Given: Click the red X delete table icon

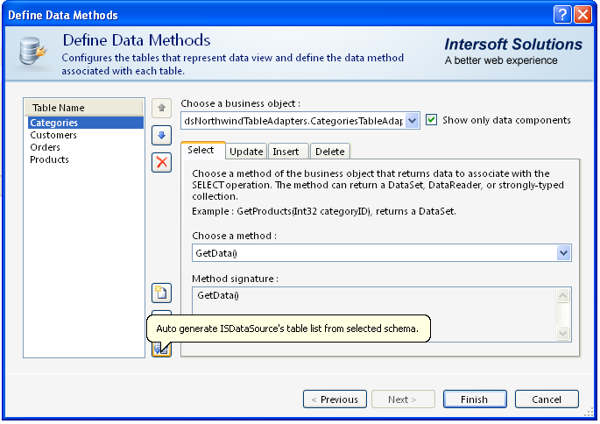Looking at the screenshot, I should pos(161,162).
